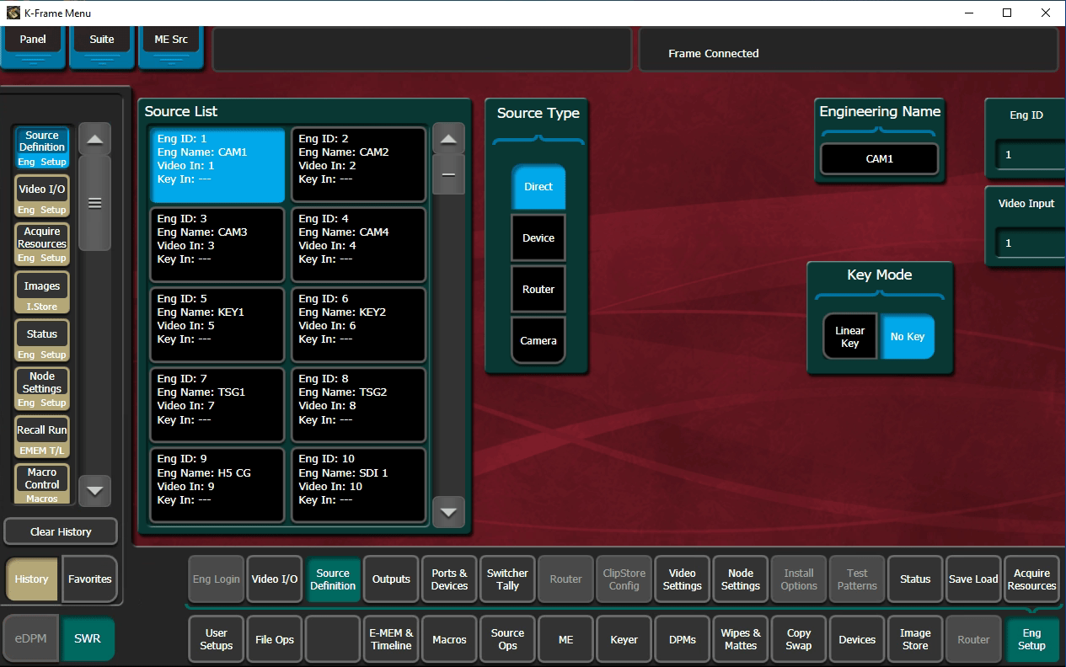Select Router source type

point(538,289)
